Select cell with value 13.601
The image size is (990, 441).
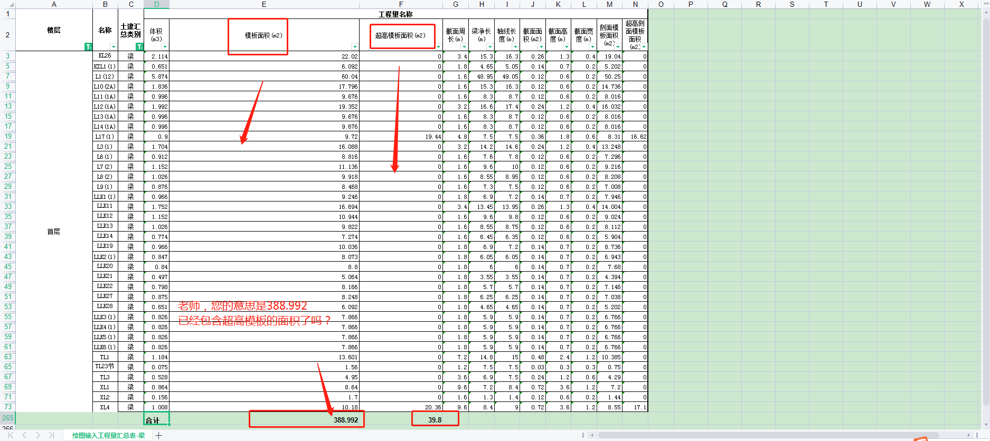(x=264, y=357)
